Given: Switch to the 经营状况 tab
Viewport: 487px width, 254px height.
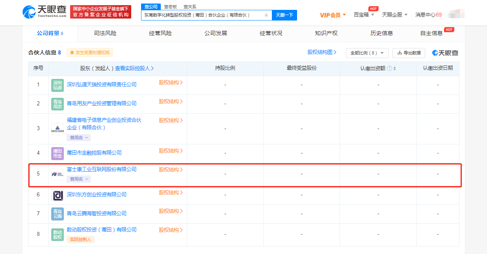Looking at the screenshot, I should click(x=271, y=34).
